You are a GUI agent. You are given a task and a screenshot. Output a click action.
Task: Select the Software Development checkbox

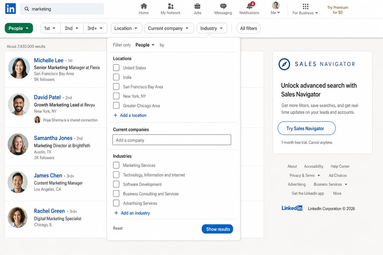click(x=116, y=184)
